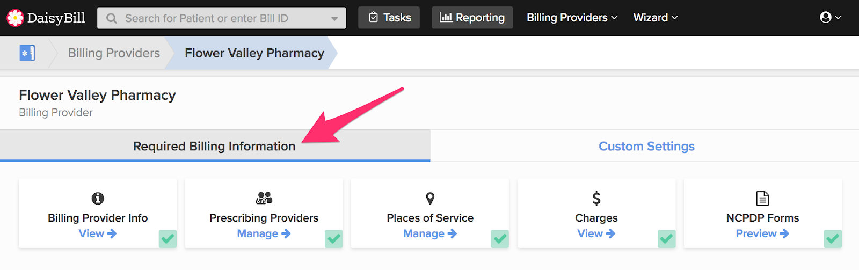The width and height of the screenshot is (859, 270).
Task: Click the Charges dollar sign icon
Action: pyautogui.click(x=596, y=199)
